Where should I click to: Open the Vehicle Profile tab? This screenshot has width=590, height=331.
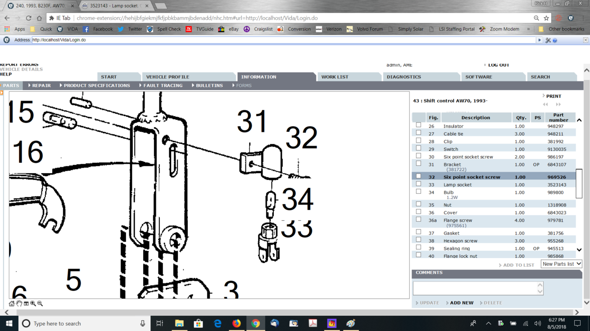[x=167, y=77]
